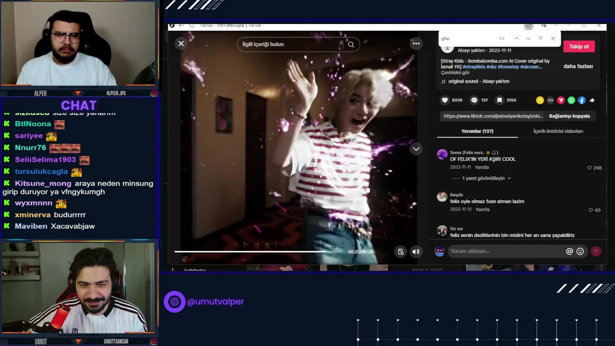Click the Takip et follow button
615x346 pixels.
(x=579, y=47)
